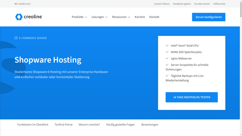Go to the Karriere page

(140, 17)
